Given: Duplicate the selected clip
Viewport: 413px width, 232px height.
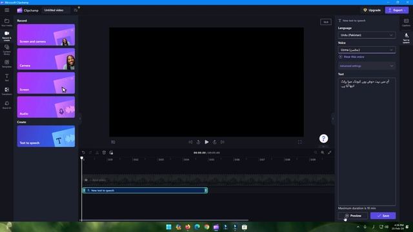Looking at the screenshot, I should tap(111, 153).
